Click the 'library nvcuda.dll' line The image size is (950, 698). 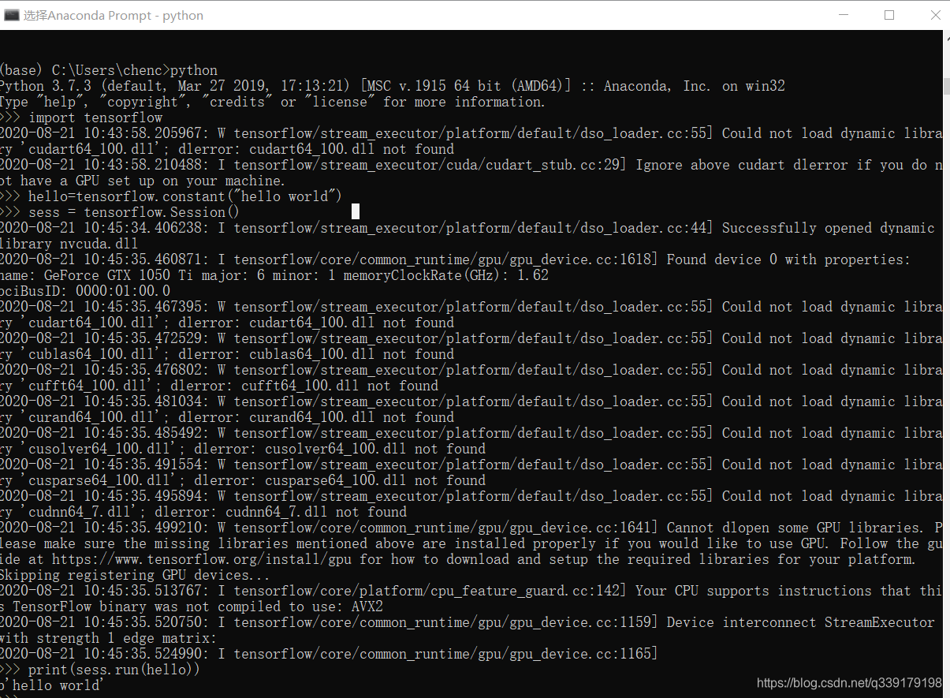pyautogui.click(x=69, y=244)
